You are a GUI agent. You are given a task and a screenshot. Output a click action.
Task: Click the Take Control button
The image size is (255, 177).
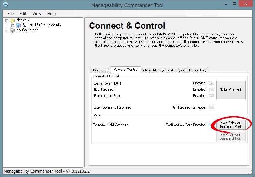click(231, 90)
